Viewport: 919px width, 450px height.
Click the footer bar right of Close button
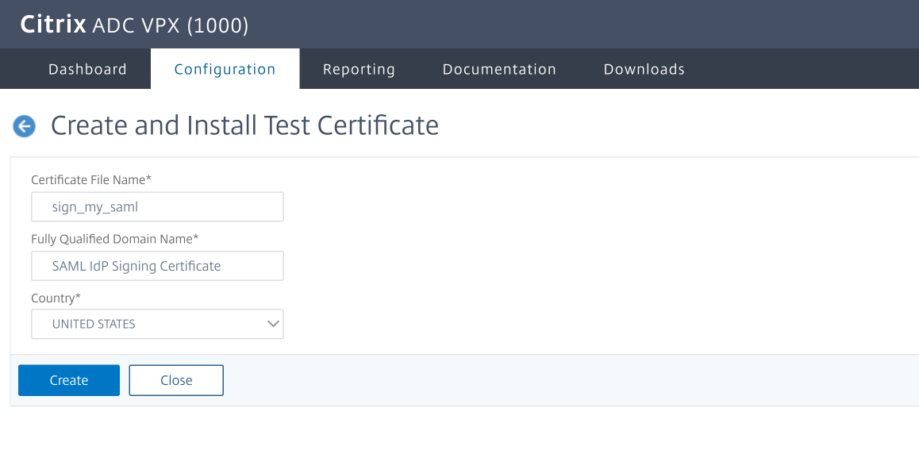[x=556, y=380]
